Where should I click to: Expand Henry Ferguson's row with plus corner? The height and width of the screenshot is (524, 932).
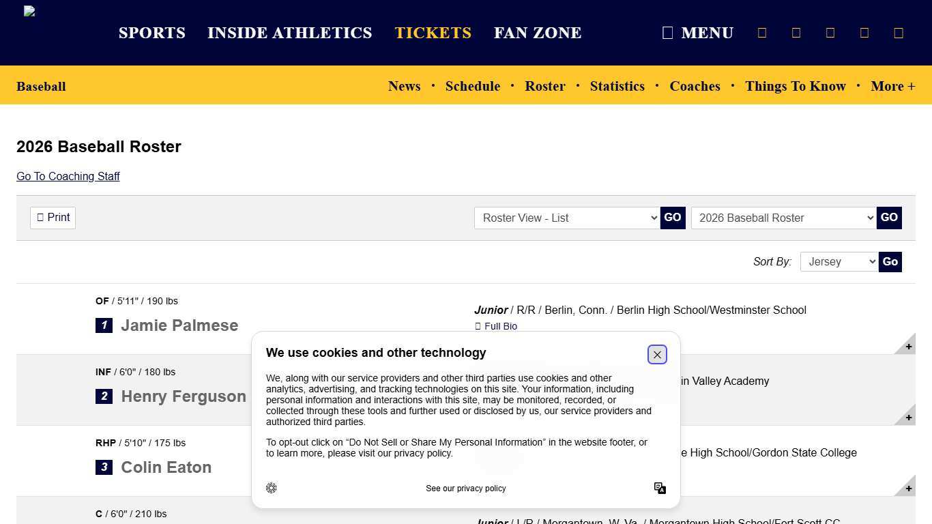[x=907, y=417]
